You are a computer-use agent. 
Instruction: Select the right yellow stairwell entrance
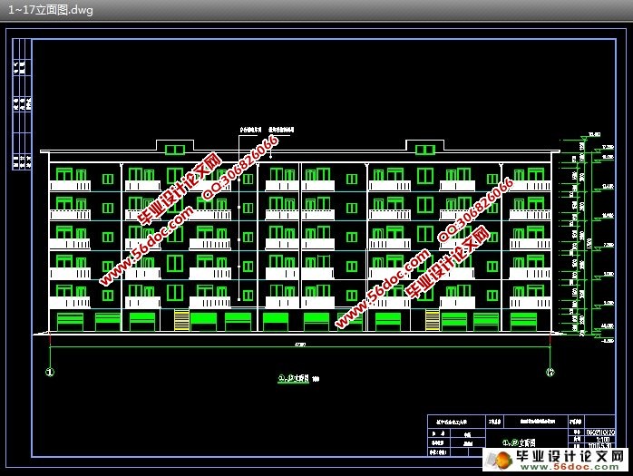(x=432, y=321)
